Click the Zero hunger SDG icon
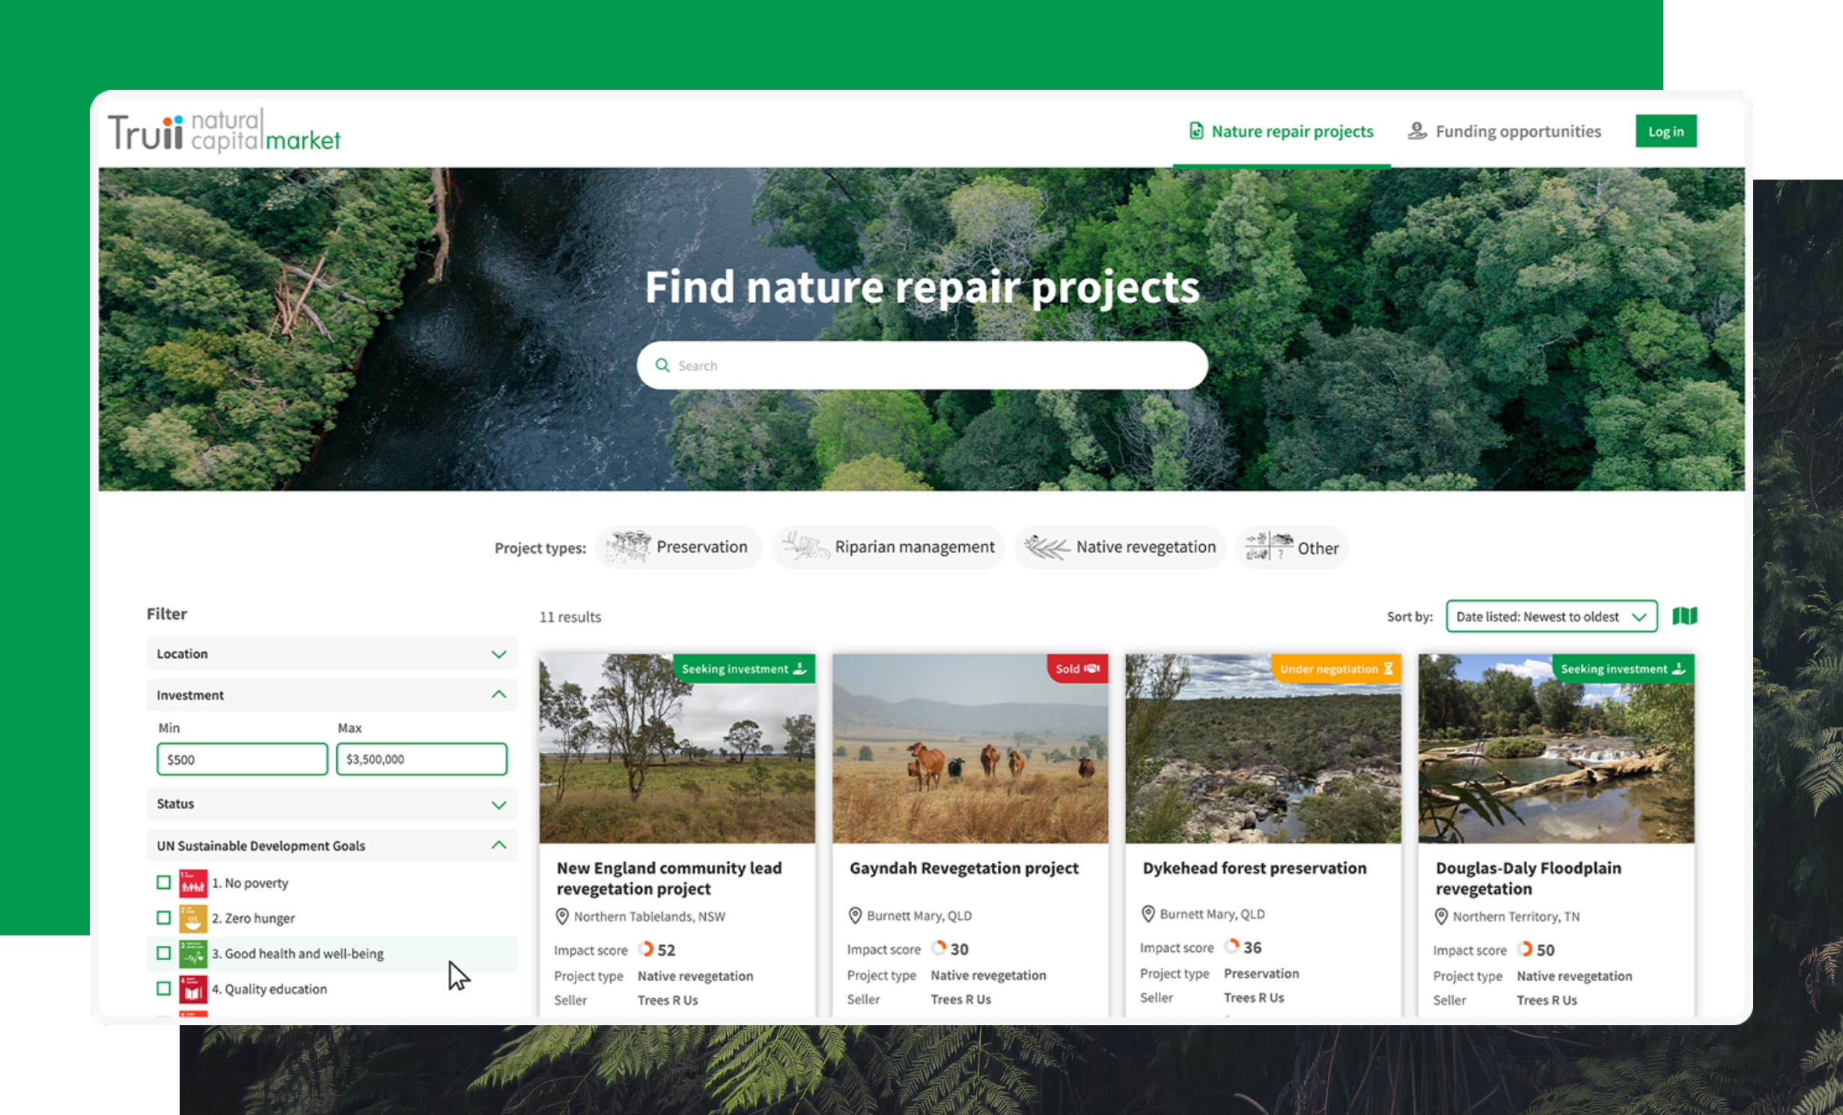This screenshot has height=1115, width=1843. pos(192,918)
